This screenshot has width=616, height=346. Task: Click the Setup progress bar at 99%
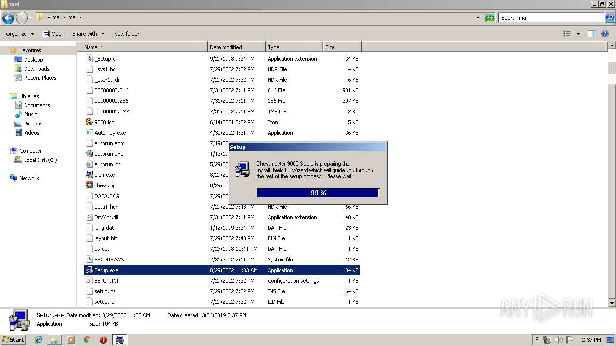(318, 193)
